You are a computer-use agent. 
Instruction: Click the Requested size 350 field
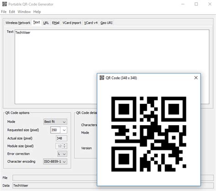[x=55, y=130]
